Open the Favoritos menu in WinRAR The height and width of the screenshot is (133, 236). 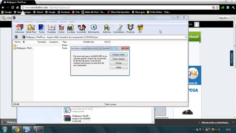[53, 21]
